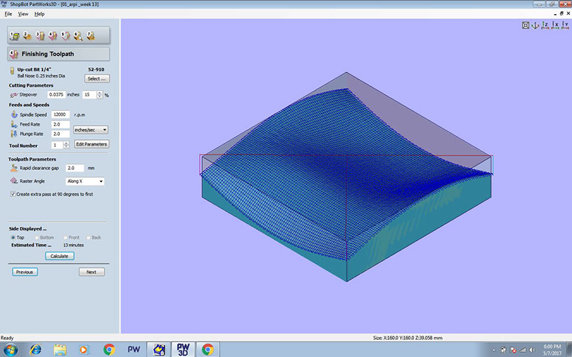572x357 pixels.
Task: Open Raster Angle Along X dropdown
Action: (85, 181)
